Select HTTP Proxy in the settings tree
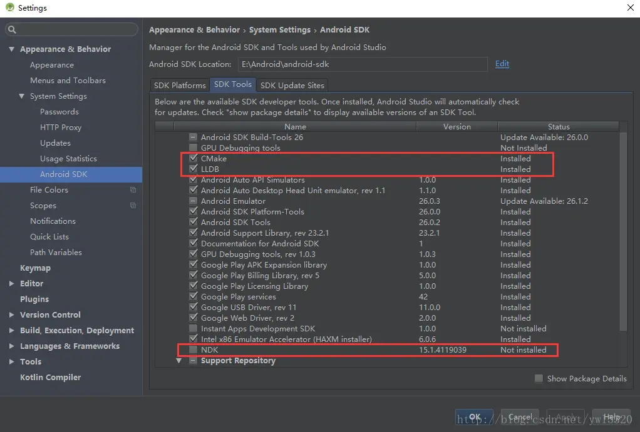Image resolution: width=640 pixels, height=432 pixels. coord(61,127)
